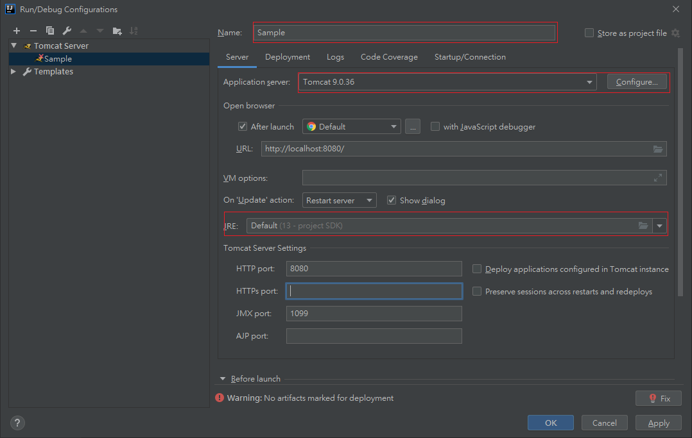
Task: Add a new configuration with plus icon
Action: (17, 30)
